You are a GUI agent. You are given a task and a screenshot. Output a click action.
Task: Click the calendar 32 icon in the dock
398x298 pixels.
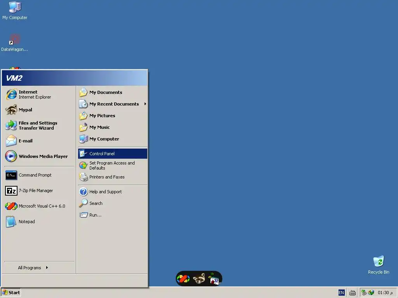pos(214,279)
